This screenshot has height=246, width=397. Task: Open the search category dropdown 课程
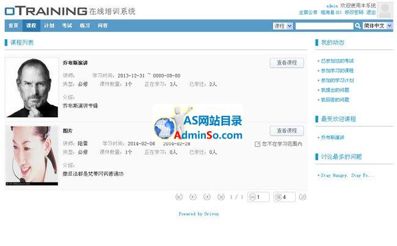click(x=283, y=26)
